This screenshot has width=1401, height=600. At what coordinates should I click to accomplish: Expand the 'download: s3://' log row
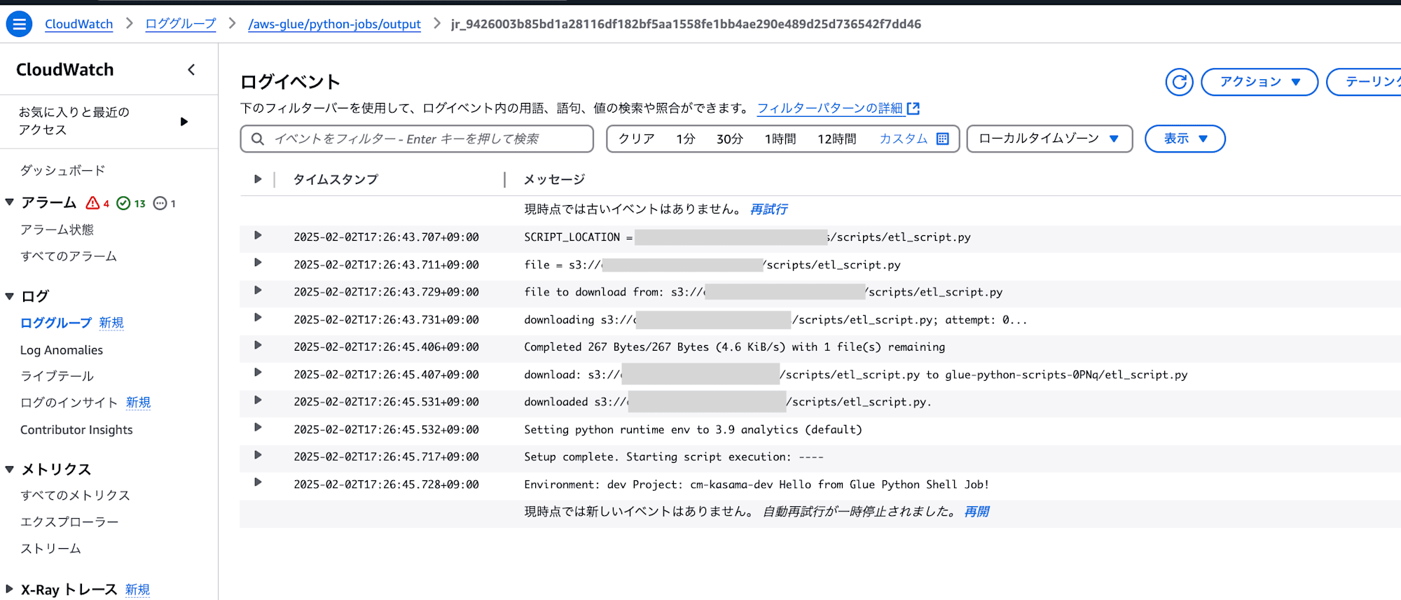point(258,372)
